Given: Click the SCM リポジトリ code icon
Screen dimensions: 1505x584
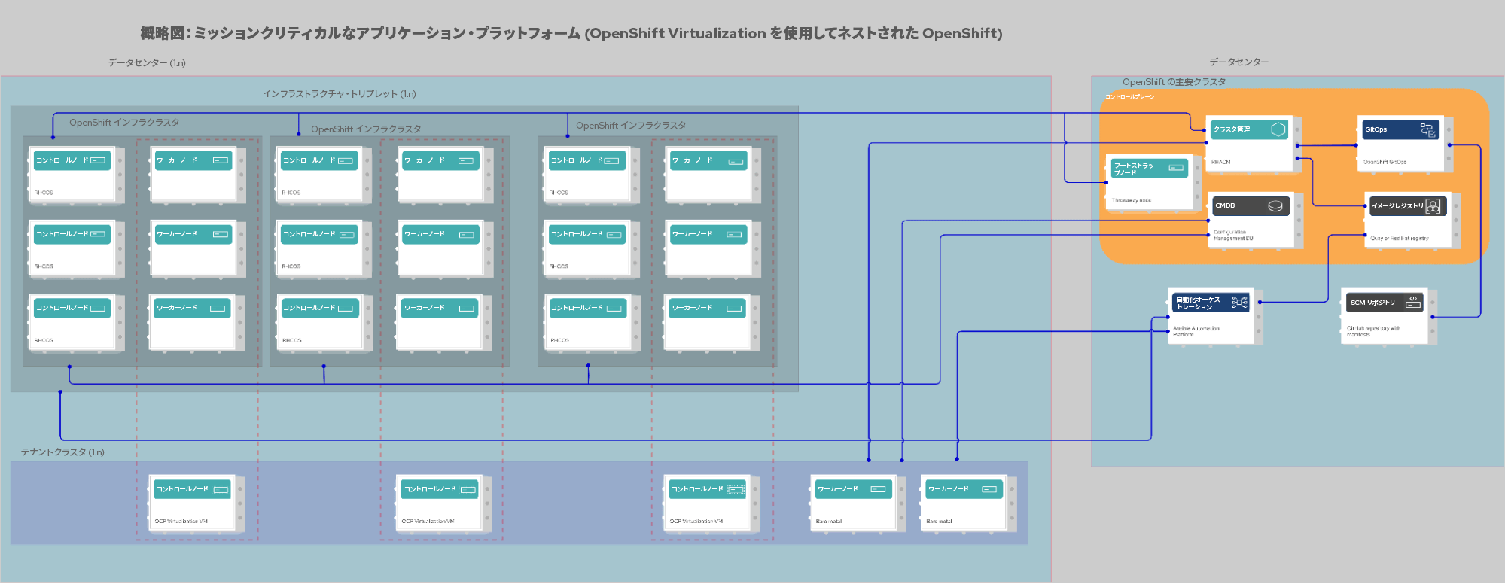Looking at the screenshot, I should click(x=1413, y=302).
